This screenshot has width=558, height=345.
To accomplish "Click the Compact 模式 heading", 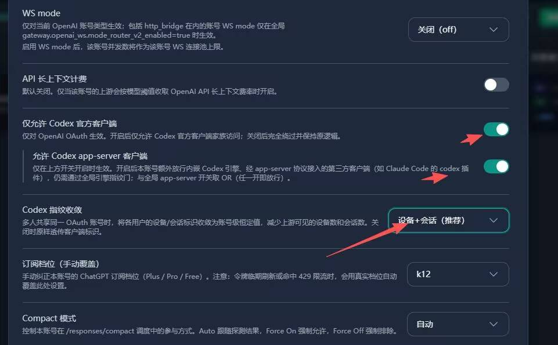I will (49, 318).
